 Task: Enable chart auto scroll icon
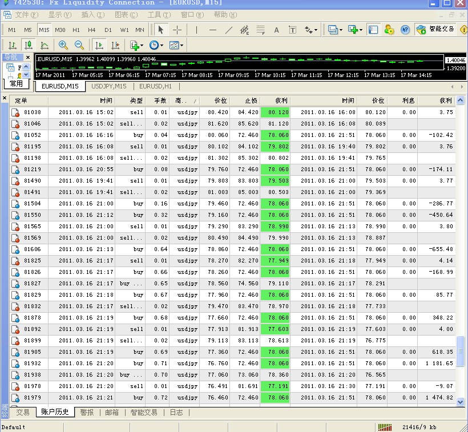point(99,45)
